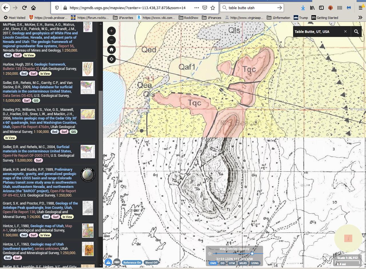Open the Getting Started bookmark
This screenshot has height=269, width=366.
point(325,17)
